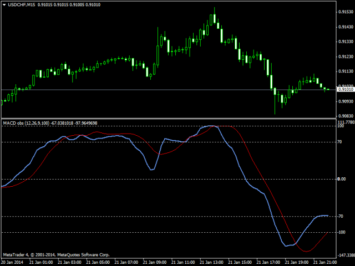Click the 111.7780 indicator scale maximum
Screen dimensions: 355x266
(346, 122)
